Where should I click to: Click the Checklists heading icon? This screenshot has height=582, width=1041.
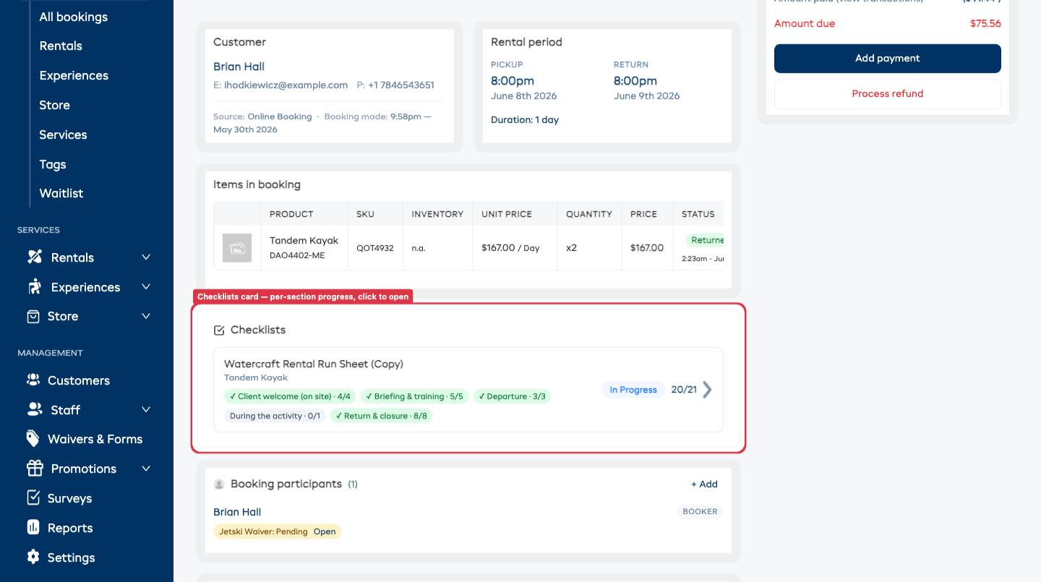point(219,330)
